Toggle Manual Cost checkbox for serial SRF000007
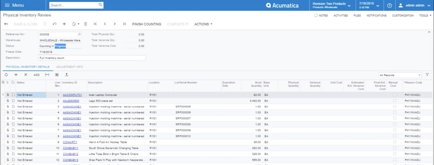 coord(395,119)
